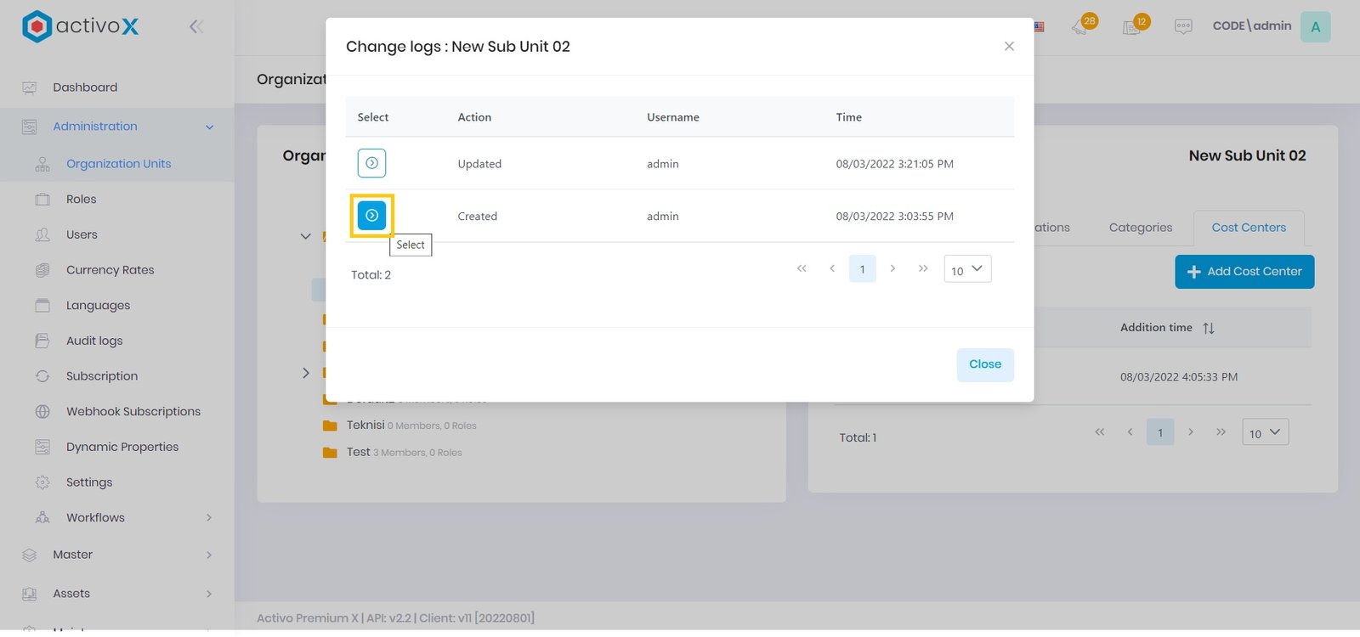Expand the Master menu section
This screenshot has width=1360, height=637.
209,555
